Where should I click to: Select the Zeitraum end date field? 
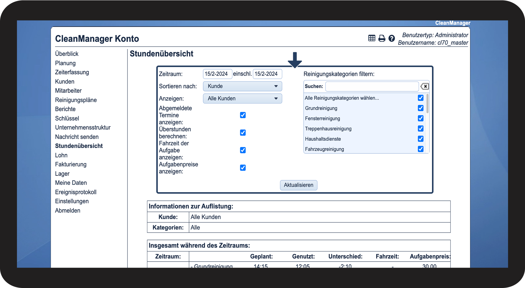click(267, 74)
